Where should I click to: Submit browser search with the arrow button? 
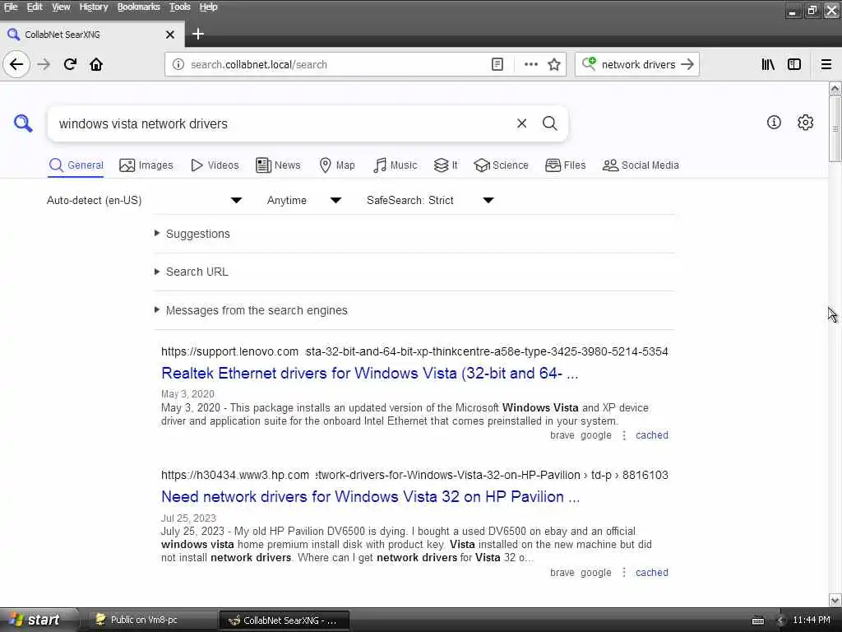pyautogui.click(x=687, y=64)
